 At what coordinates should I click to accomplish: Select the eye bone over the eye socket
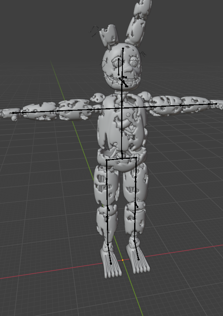(x=119, y=67)
